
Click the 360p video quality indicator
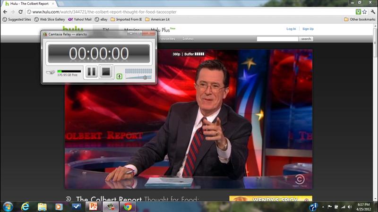(176, 54)
